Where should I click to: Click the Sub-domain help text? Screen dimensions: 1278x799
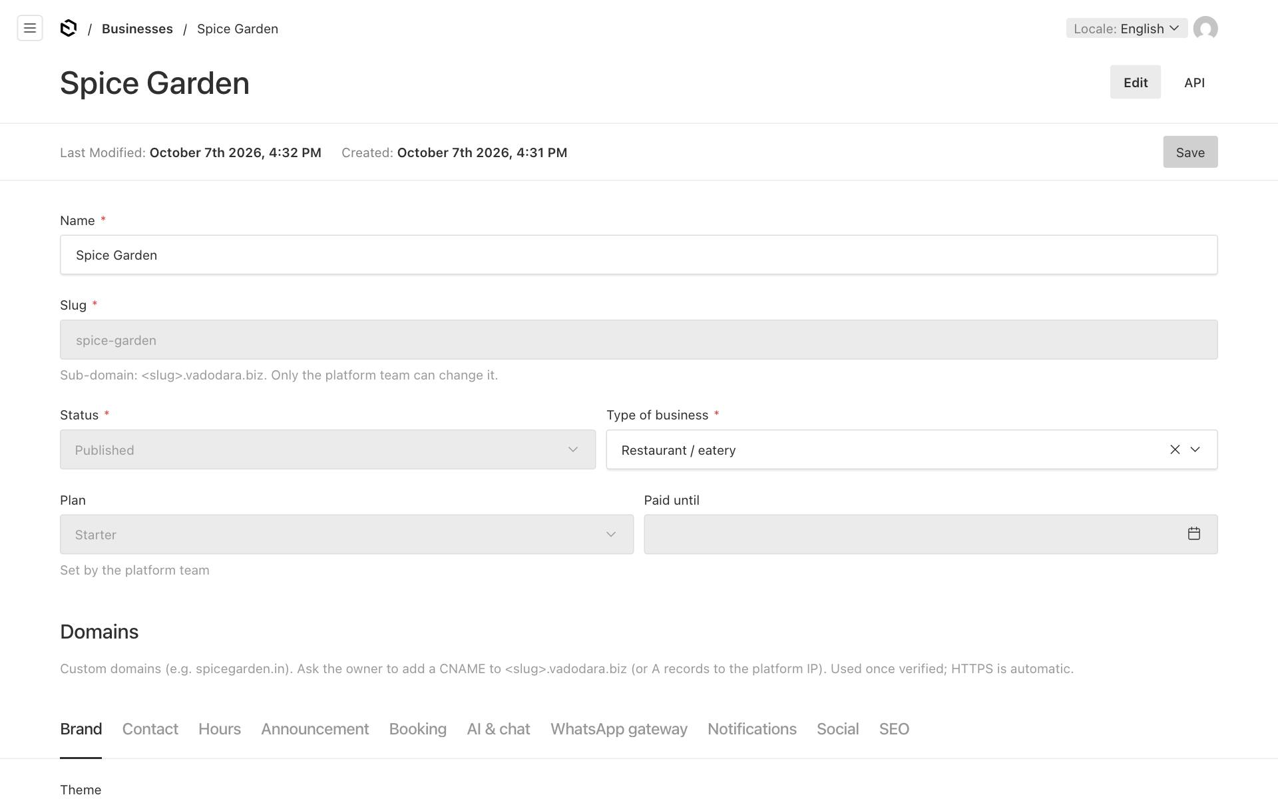[279, 375]
